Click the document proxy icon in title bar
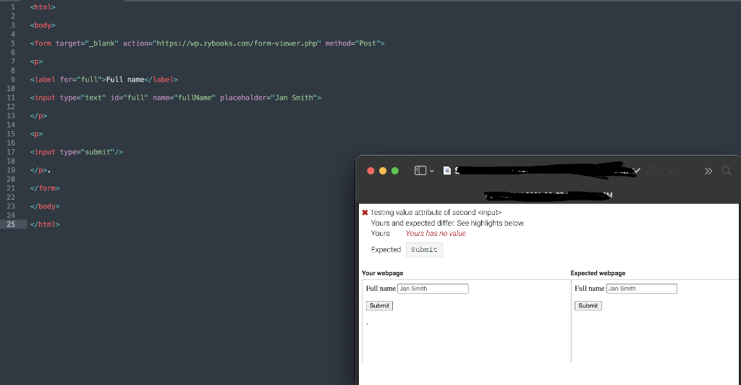Image resolution: width=741 pixels, height=385 pixels. (446, 171)
